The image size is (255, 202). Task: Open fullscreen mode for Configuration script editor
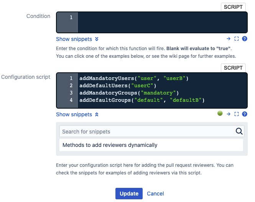tap(237, 114)
